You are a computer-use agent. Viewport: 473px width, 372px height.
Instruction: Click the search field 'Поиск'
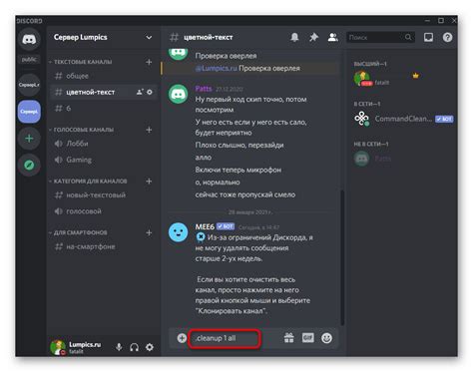click(380, 37)
